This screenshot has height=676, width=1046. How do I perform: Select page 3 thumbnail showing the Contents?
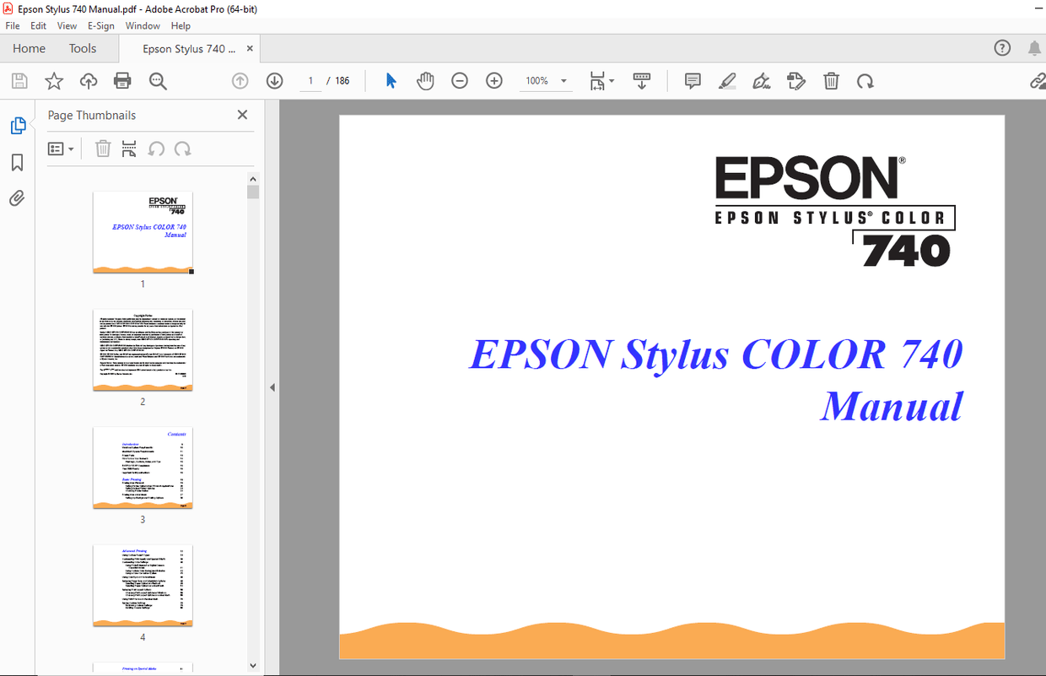click(142, 468)
